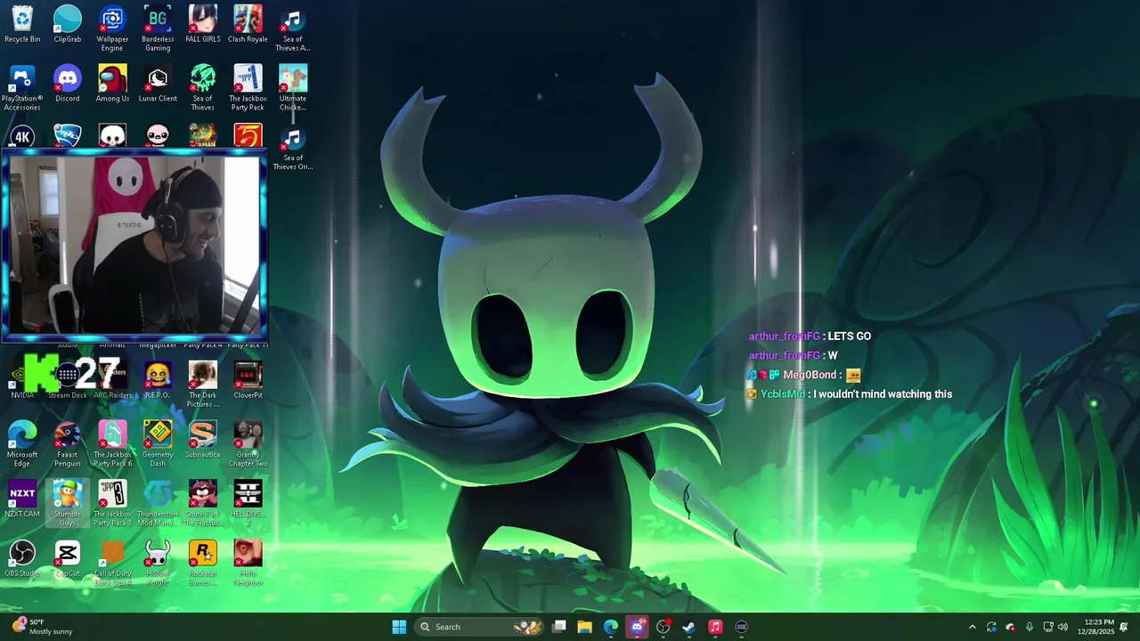Open the Hollow Knight desktop icon

[158, 563]
